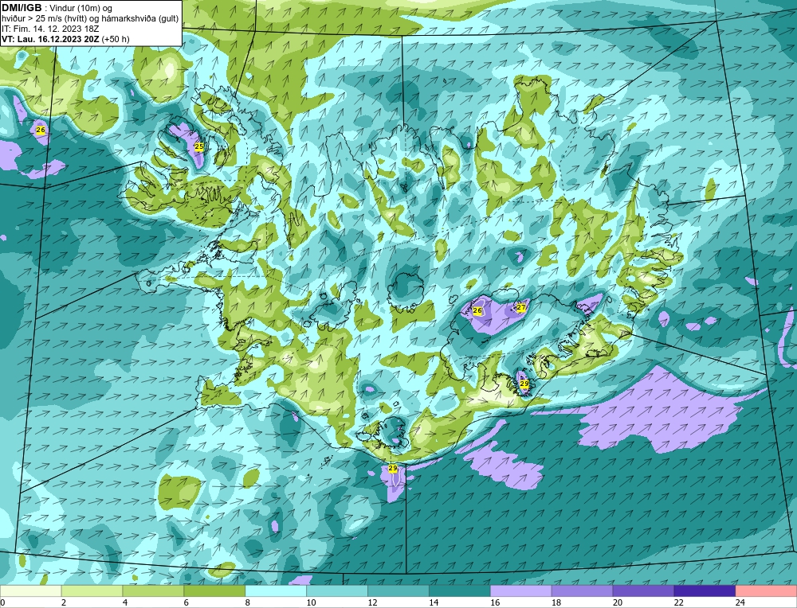
Task: Click the scale value 6 under the legend
Action: point(186,603)
